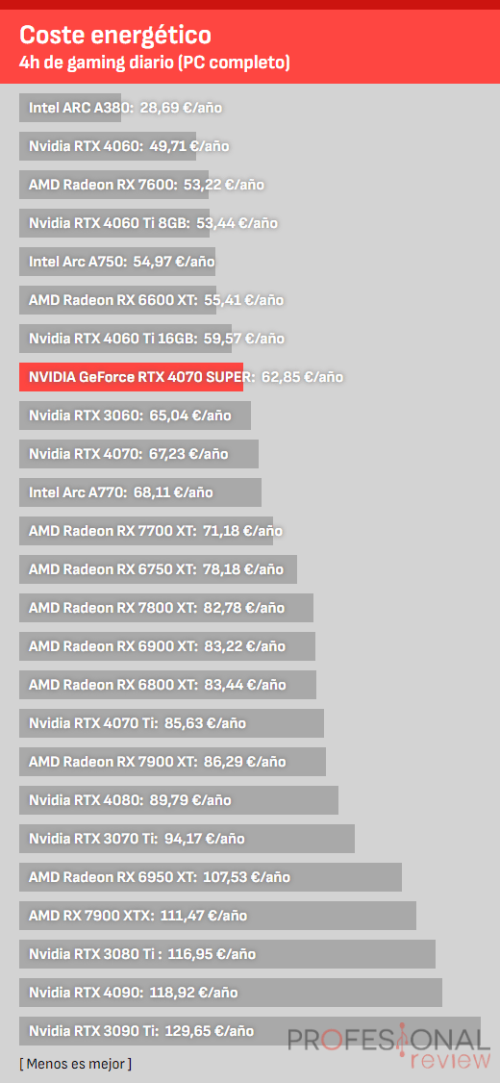
Task: Click the Intel Arc A750 bar
Action: (117, 262)
